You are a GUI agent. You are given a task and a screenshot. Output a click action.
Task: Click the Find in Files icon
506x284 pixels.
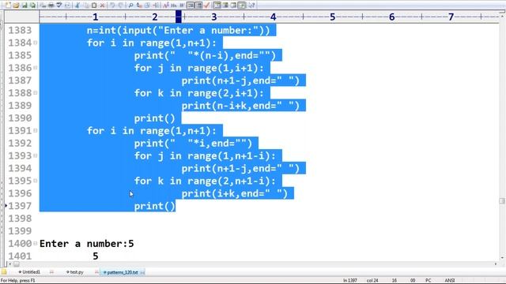148,6
